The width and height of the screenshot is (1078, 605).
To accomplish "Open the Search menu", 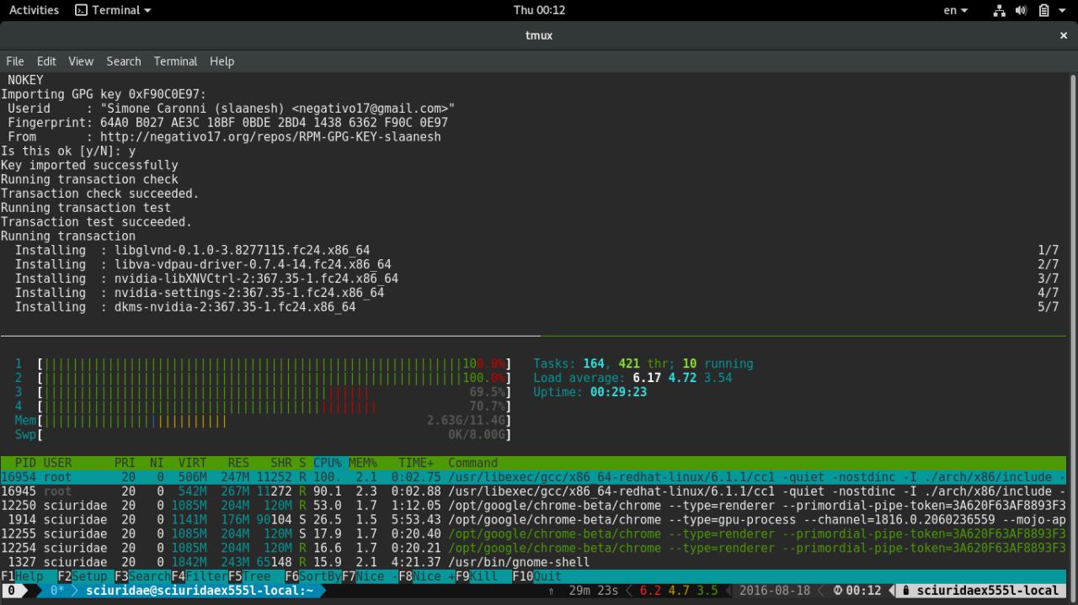I will tap(123, 61).
